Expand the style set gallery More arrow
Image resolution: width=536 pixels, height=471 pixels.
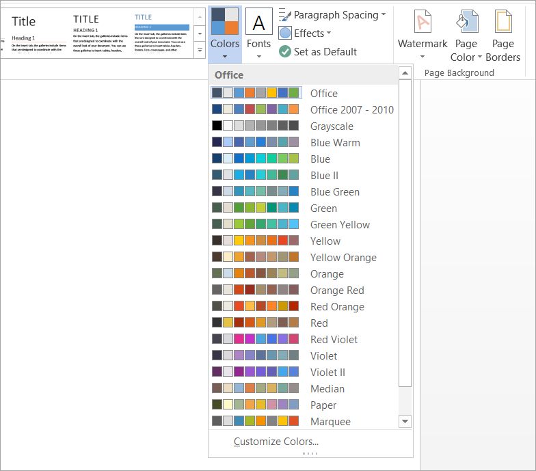click(x=200, y=50)
